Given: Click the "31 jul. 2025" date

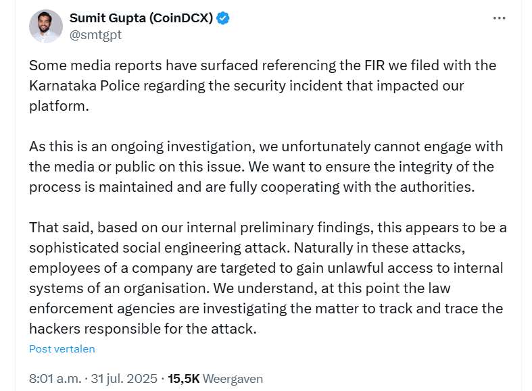Looking at the screenshot, I should 124,378.
